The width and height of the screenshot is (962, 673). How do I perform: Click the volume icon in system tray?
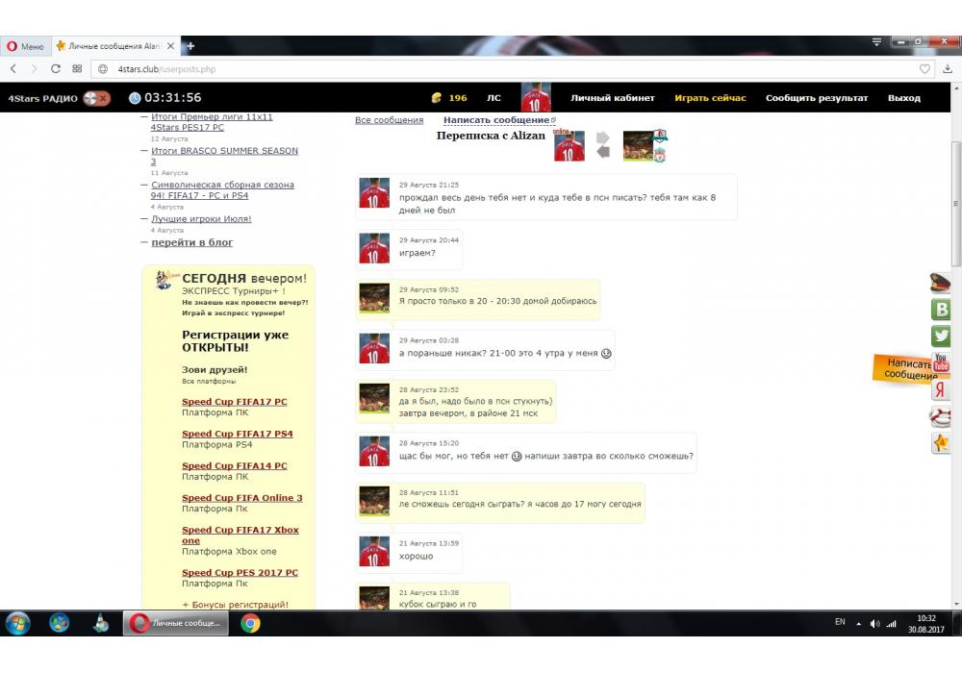point(874,623)
